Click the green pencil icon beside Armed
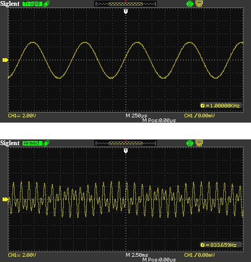The height and width of the screenshot is (262, 251). (47, 143)
